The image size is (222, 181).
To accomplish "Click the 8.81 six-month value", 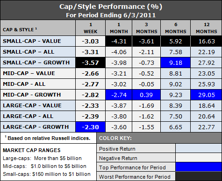I will (x=176, y=73).
